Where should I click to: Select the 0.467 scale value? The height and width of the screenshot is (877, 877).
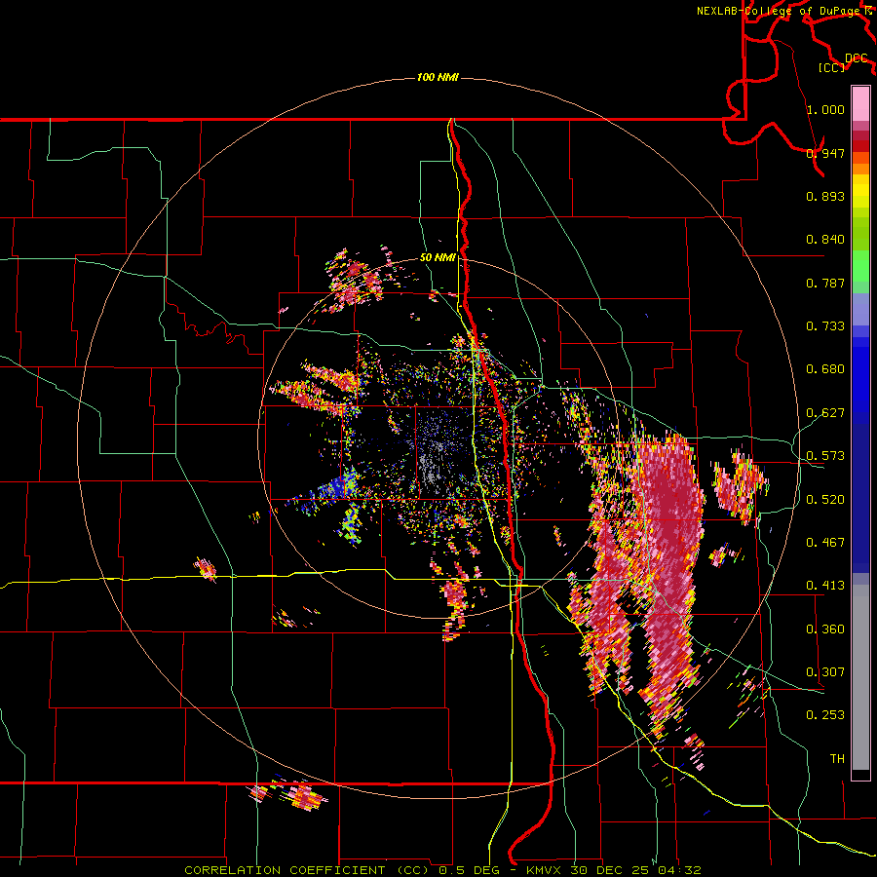coord(825,543)
